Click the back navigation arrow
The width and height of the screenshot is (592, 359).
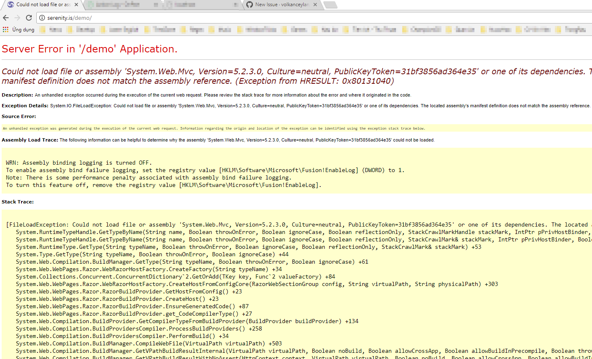coord(5,18)
